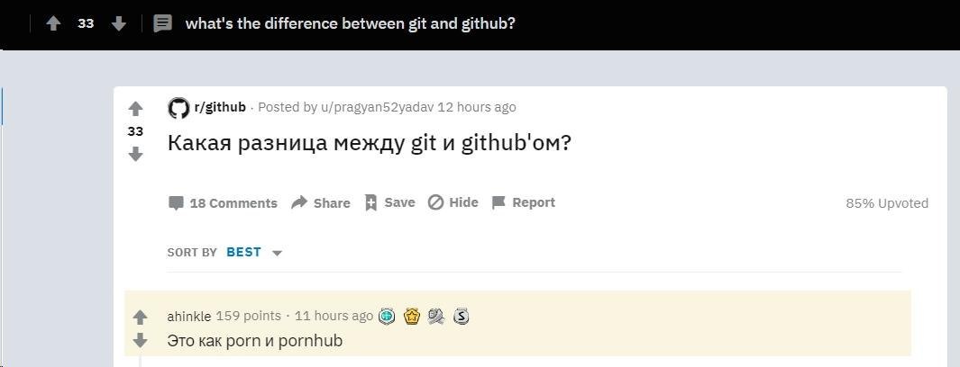Open the 18 Comments section
Screen dimensions: 960x367
[x=224, y=203]
